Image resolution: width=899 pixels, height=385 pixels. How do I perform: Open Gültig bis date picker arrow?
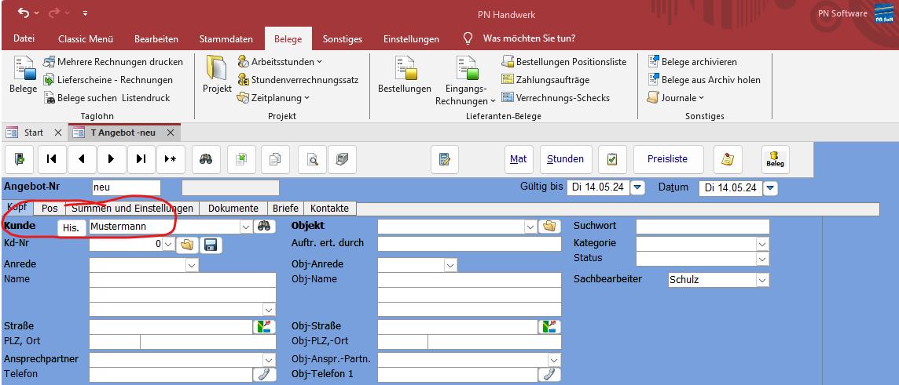click(x=638, y=187)
